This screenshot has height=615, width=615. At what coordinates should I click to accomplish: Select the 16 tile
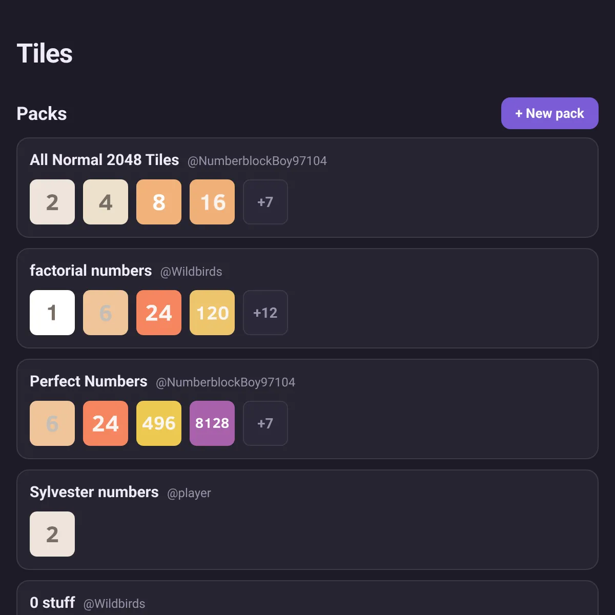(212, 202)
